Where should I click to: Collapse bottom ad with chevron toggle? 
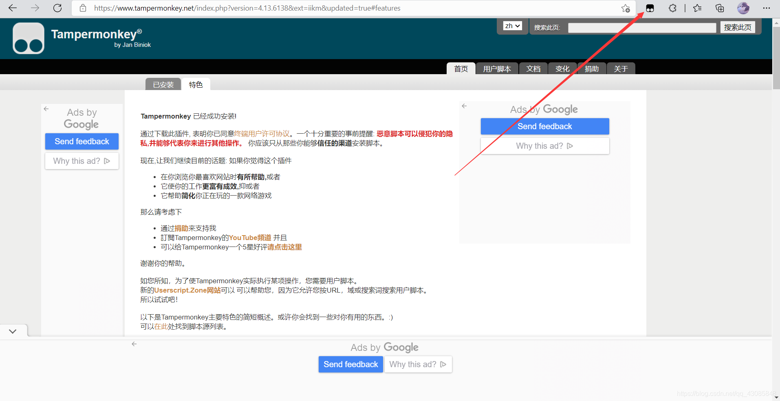click(x=13, y=331)
